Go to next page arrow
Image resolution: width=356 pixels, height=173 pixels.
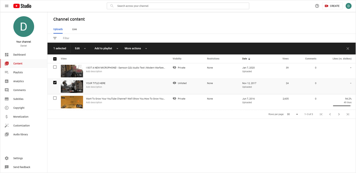pyautogui.click(x=339, y=114)
